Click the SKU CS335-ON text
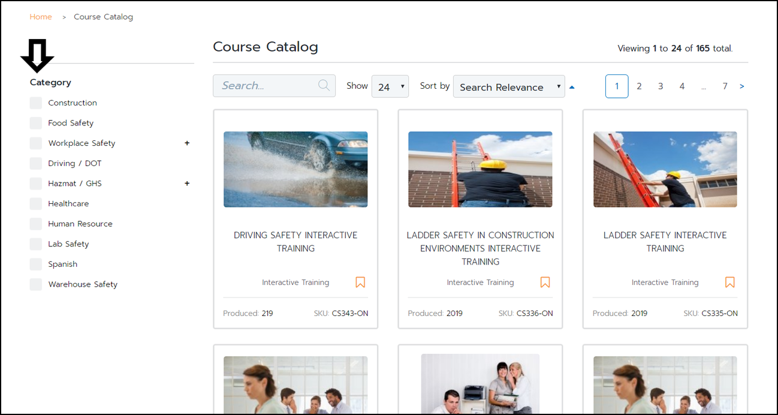 710,313
